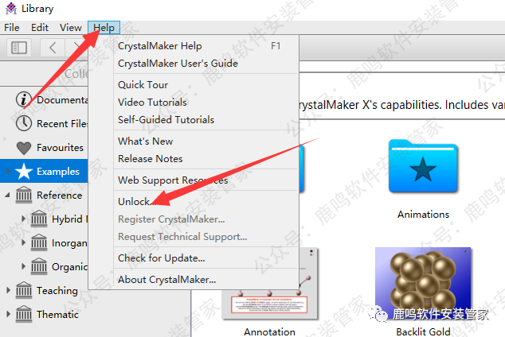Select the Examples star item
Viewport: 505px width, 337px height.
(x=44, y=171)
